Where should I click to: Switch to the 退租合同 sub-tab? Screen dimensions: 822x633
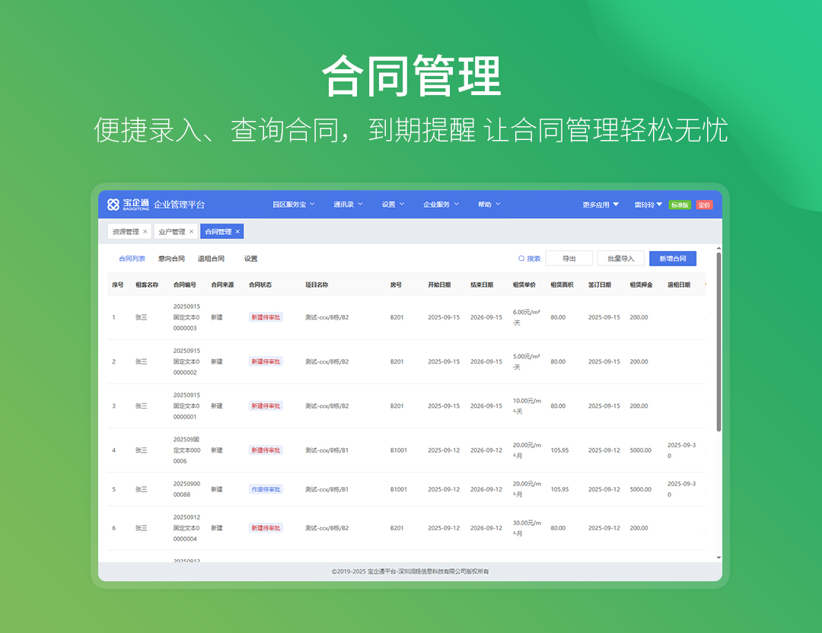(211, 259)
